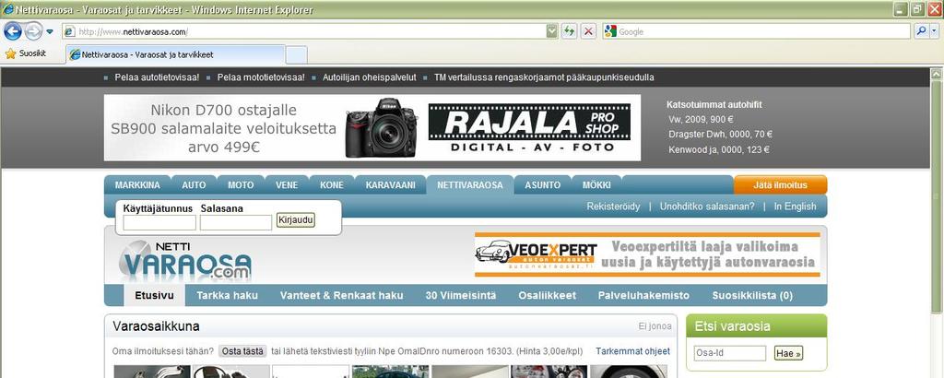Open TM vertailussa rengaskorjaamot link
The image size is (944, 378).
pyautogui.click(x=544, y=77)
